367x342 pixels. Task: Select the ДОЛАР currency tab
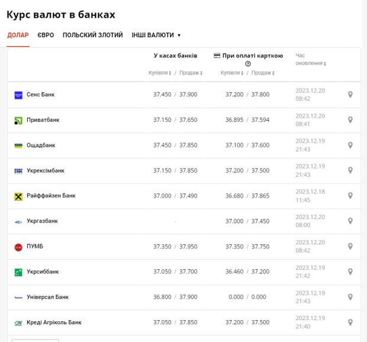[x=18, y=36]
